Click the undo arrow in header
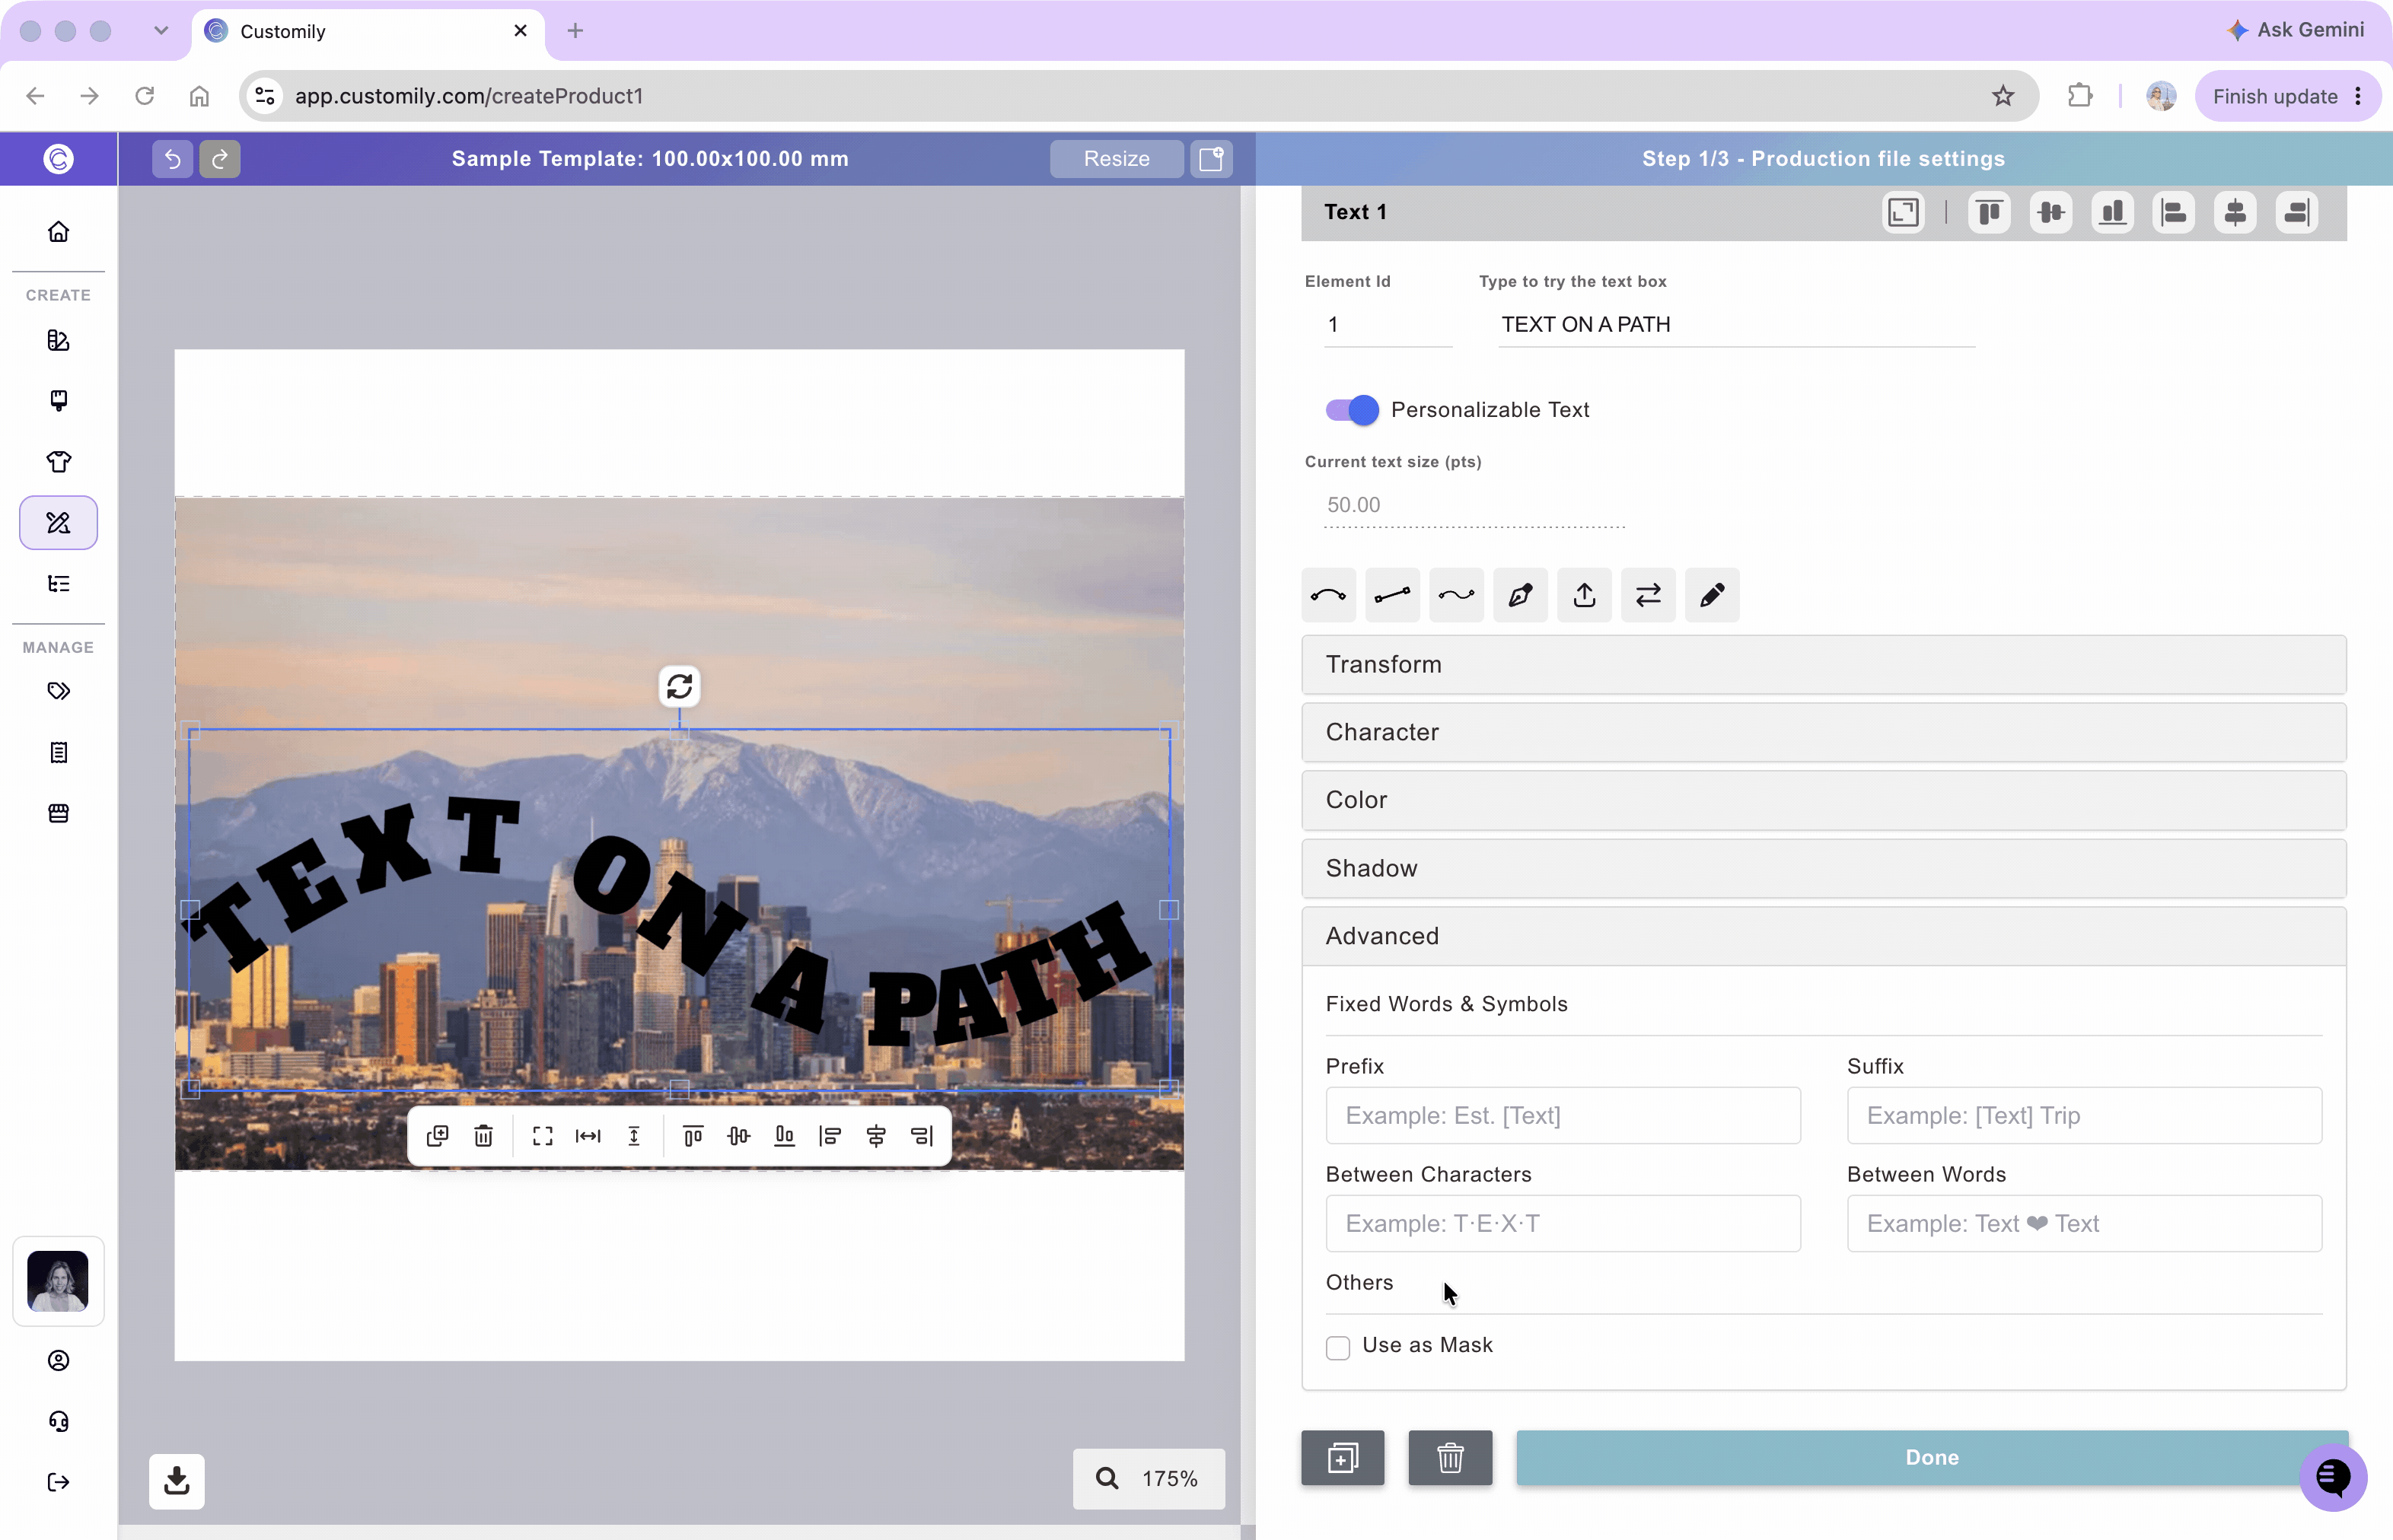The width and height of the screenshot is (2393, 1540). (172, 158)
